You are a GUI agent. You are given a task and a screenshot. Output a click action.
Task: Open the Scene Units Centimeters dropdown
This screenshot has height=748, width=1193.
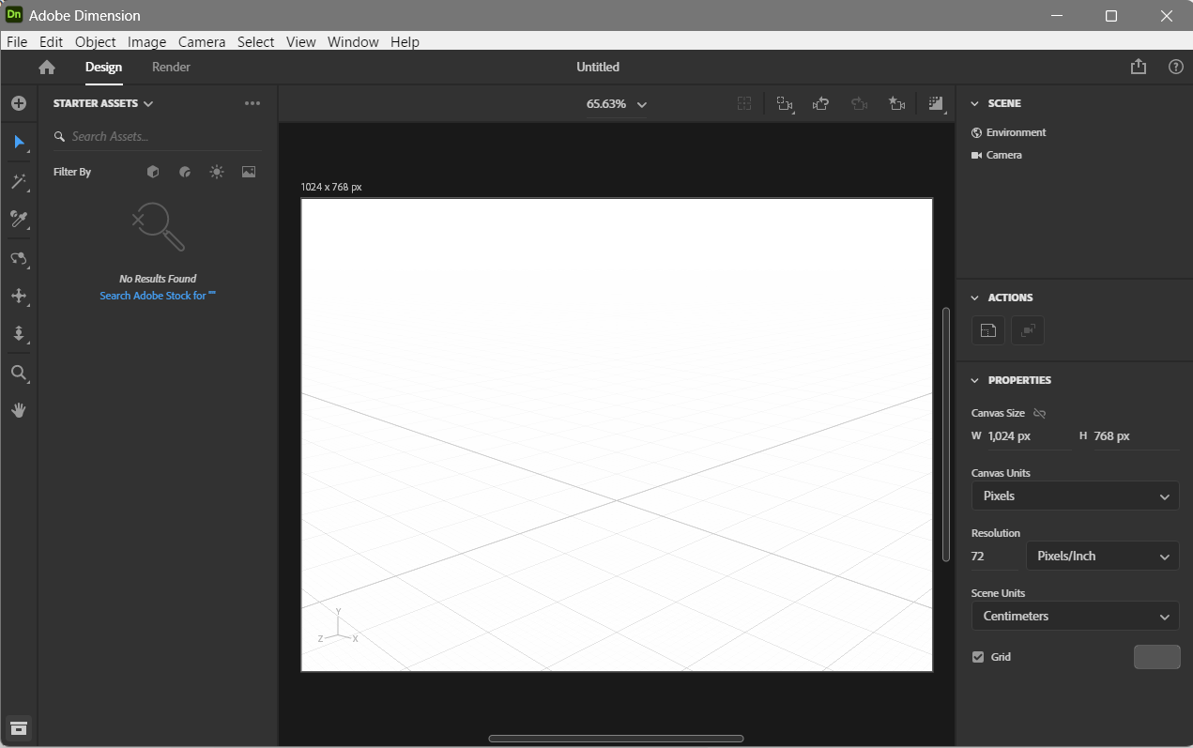point(1074,616)
